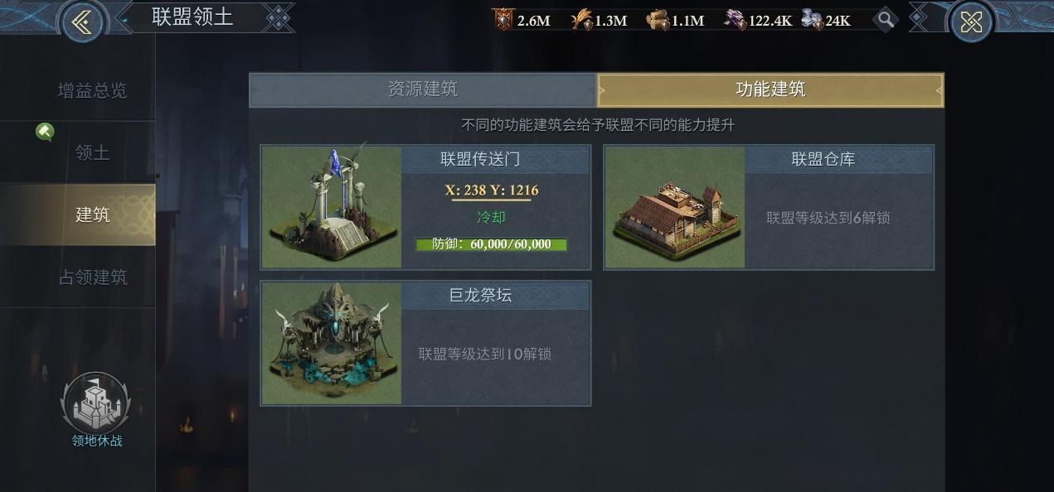Screen dimensions: 1054x492
Task: Click the 联盟仓库 building thumbnail
Action: pyautogui.click(x=675, y=207)
